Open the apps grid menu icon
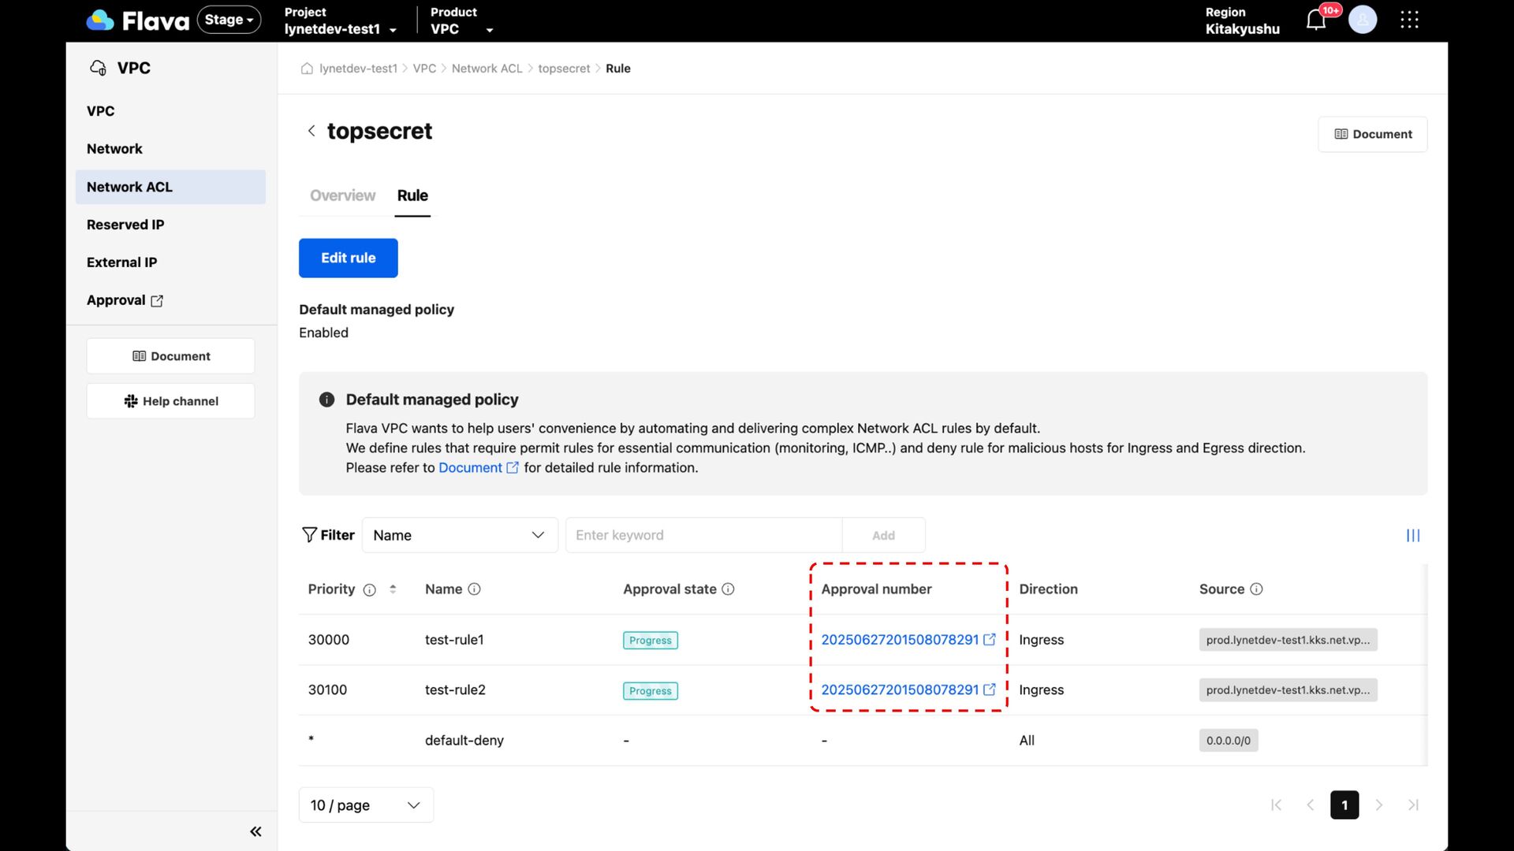The width and height of the screenshot is (1514, 851). pos(1409,20)
